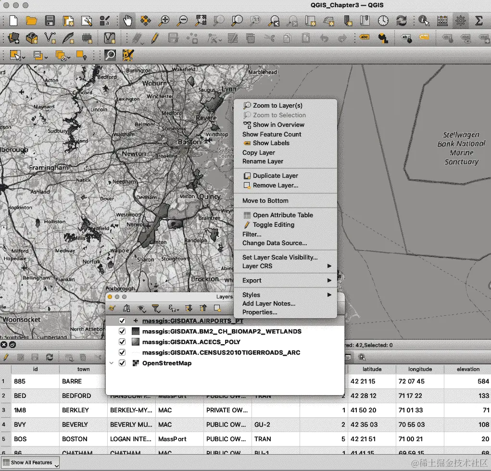Collapse the OpenStreetMap layer tree arrow
This screenshot has height=471, width=491.
112,363
